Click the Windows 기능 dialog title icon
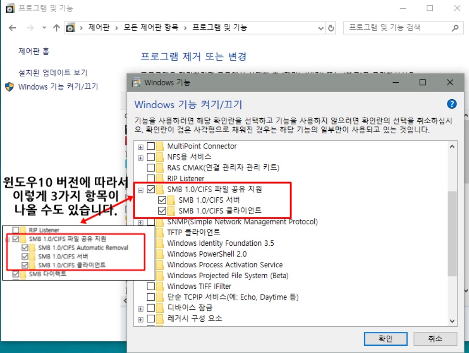 pyautogui.click(x=136, y=82)
